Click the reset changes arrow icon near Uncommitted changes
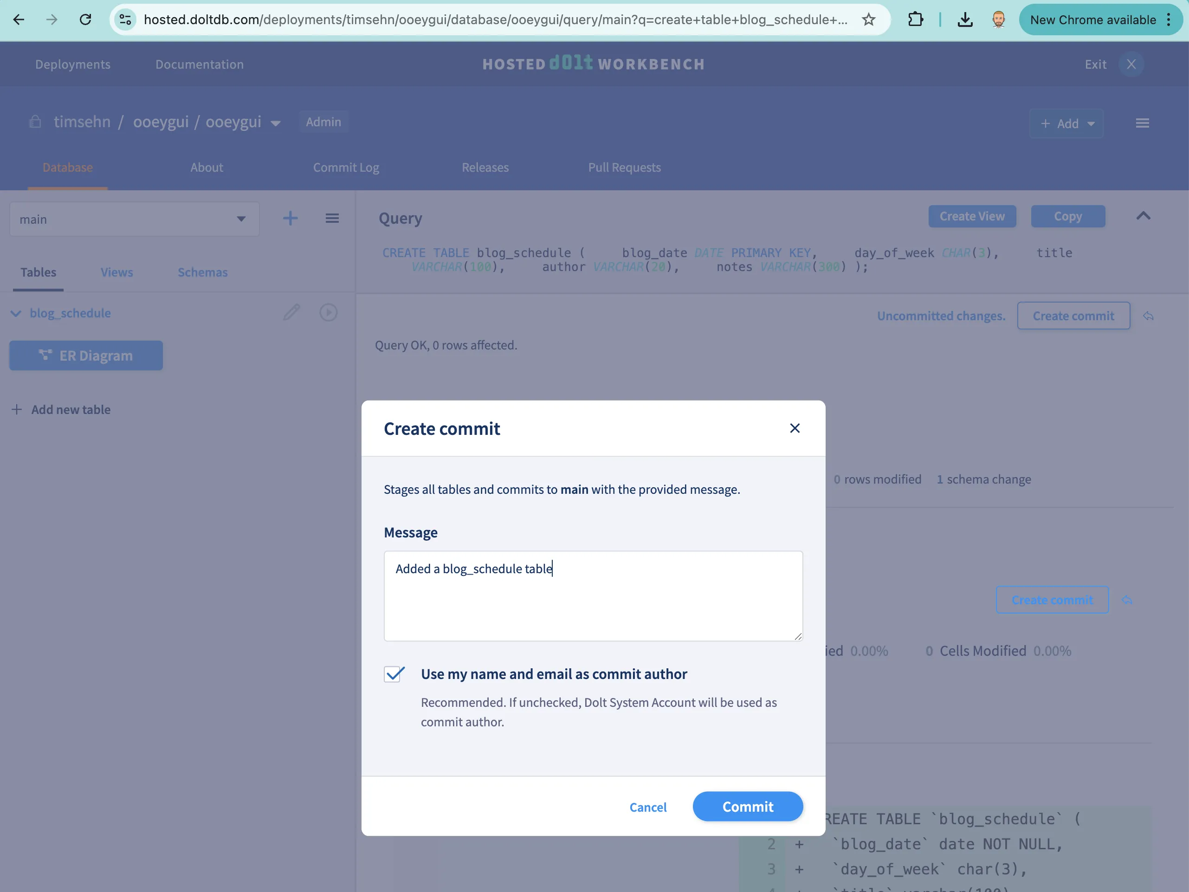The image size is (1189, 892). click(x=1148, y=316)
